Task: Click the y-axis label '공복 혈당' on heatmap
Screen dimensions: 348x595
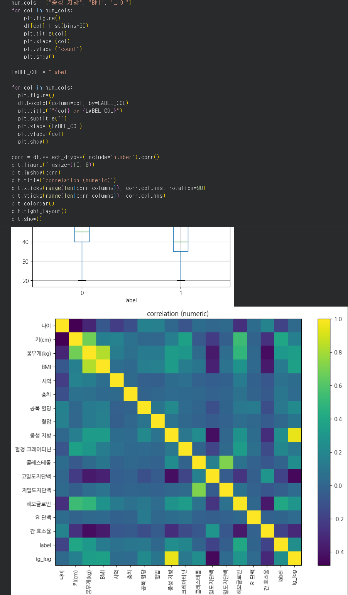Action: [x=41, y=408]
